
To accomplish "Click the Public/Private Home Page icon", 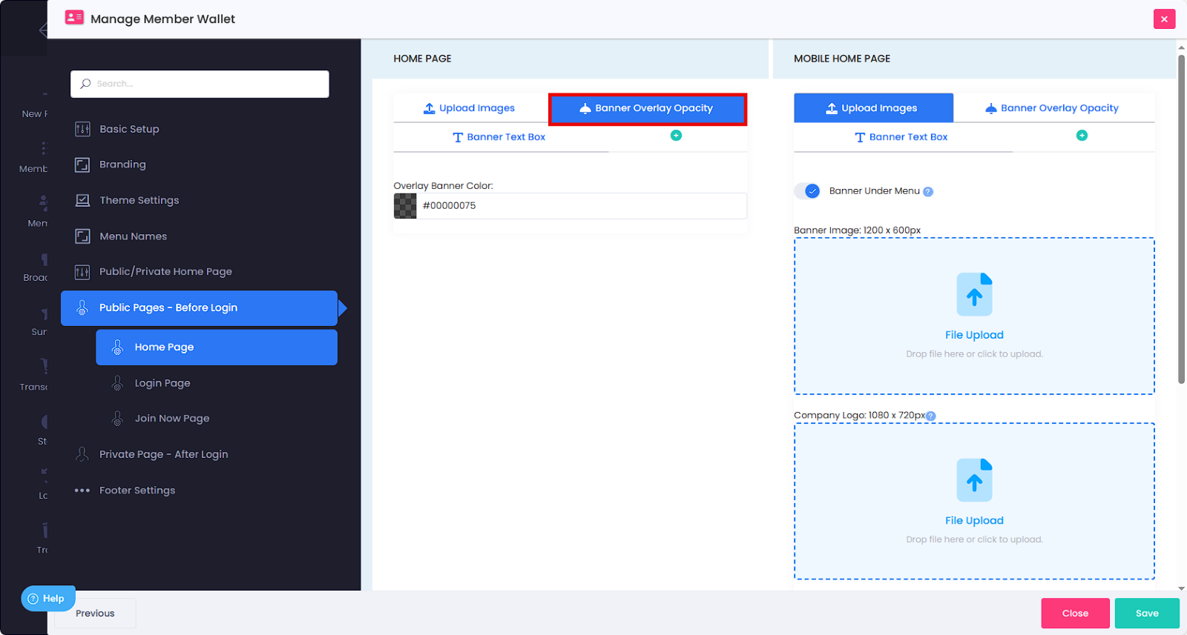I will [82, 272].
